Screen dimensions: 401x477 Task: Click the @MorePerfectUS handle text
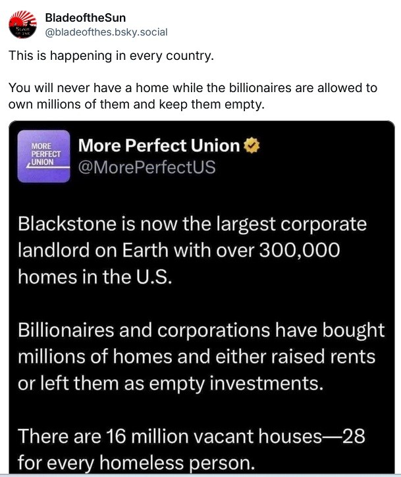146,168
